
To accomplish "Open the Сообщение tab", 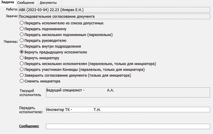I will (x=27, y=3).
